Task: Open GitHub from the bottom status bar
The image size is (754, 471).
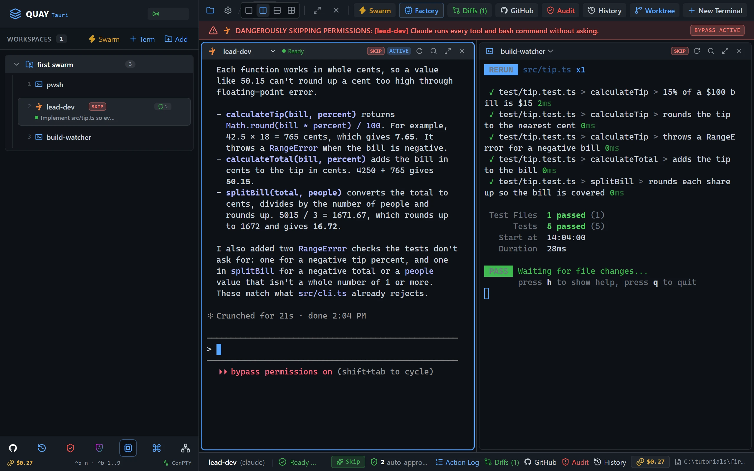Action: pyautogui.click(x=540, y=462)
